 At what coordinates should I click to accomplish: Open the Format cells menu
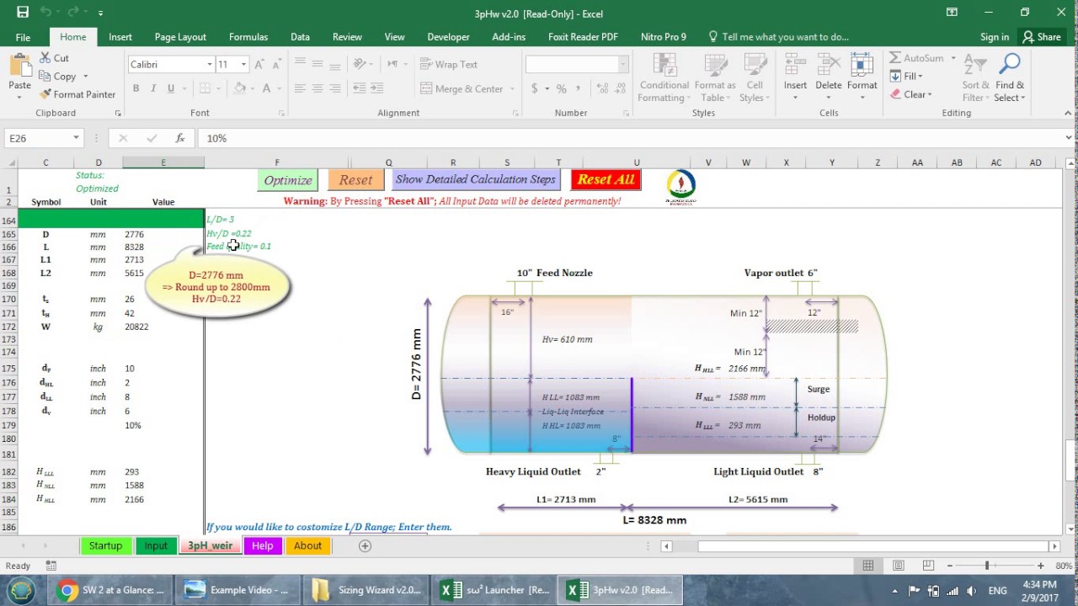(x=862, y=77)
